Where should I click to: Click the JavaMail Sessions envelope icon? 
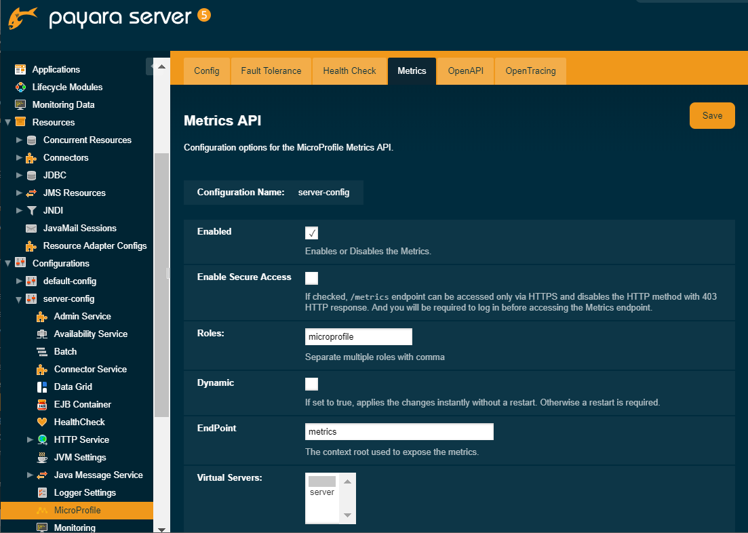click(31, 229)
